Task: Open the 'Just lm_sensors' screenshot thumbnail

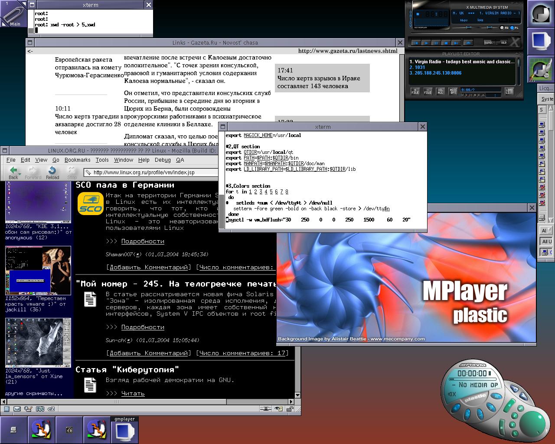Action: point(38,343)
